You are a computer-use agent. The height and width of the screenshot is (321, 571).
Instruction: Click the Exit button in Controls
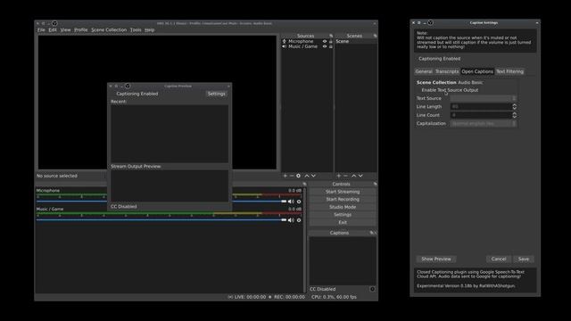click(x=343, y=222)
